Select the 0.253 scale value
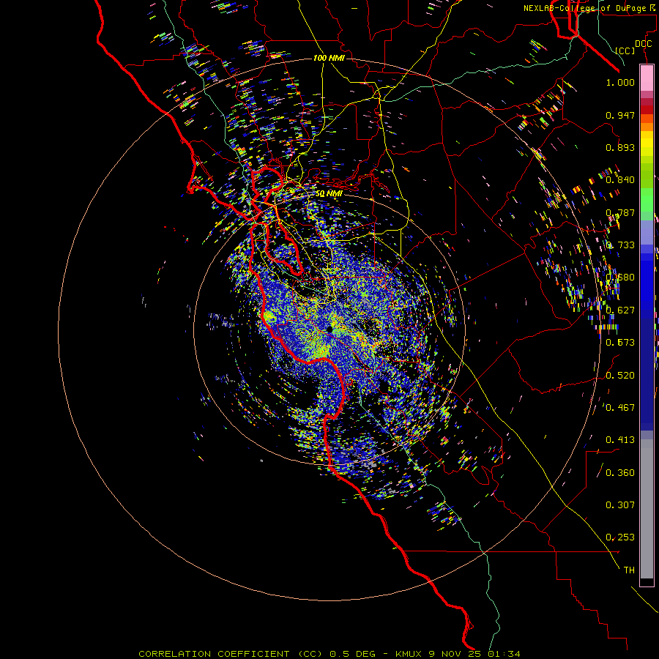This screenshot has height=659, width=659. (620, 537)
